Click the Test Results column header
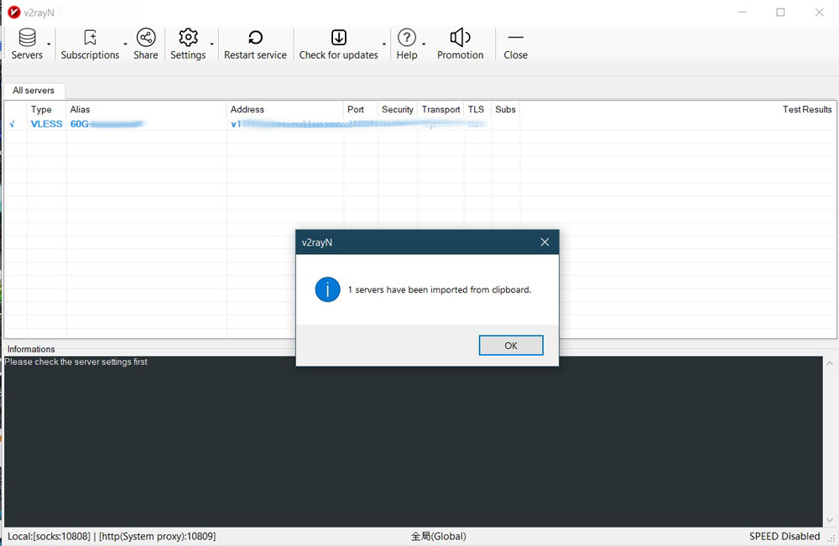 tap(806, 110)
